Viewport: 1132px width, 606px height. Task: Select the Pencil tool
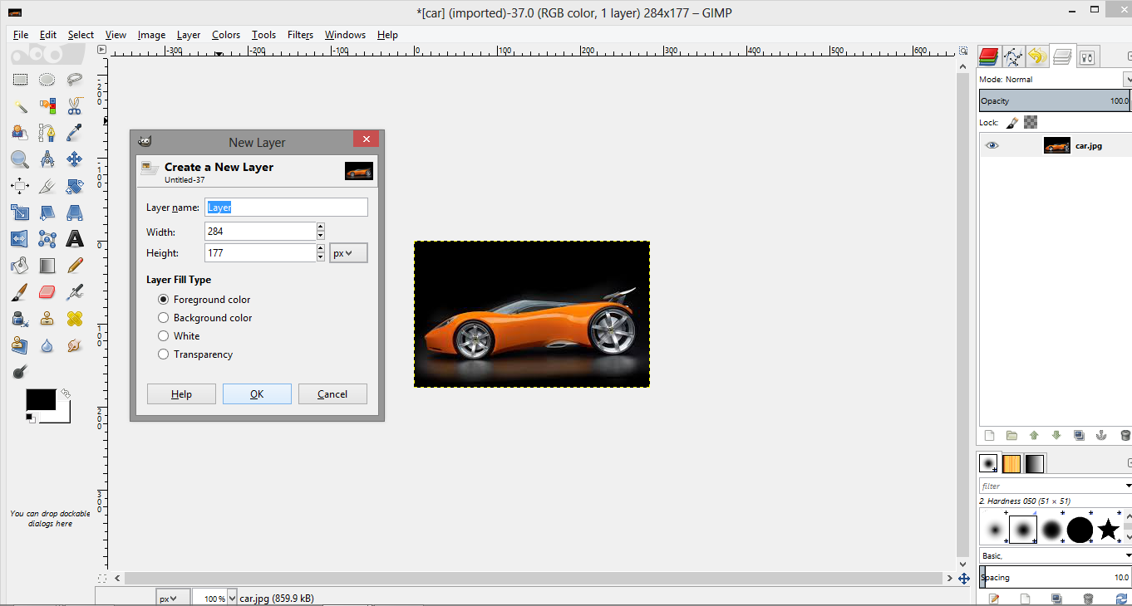[x=75, y=266]
